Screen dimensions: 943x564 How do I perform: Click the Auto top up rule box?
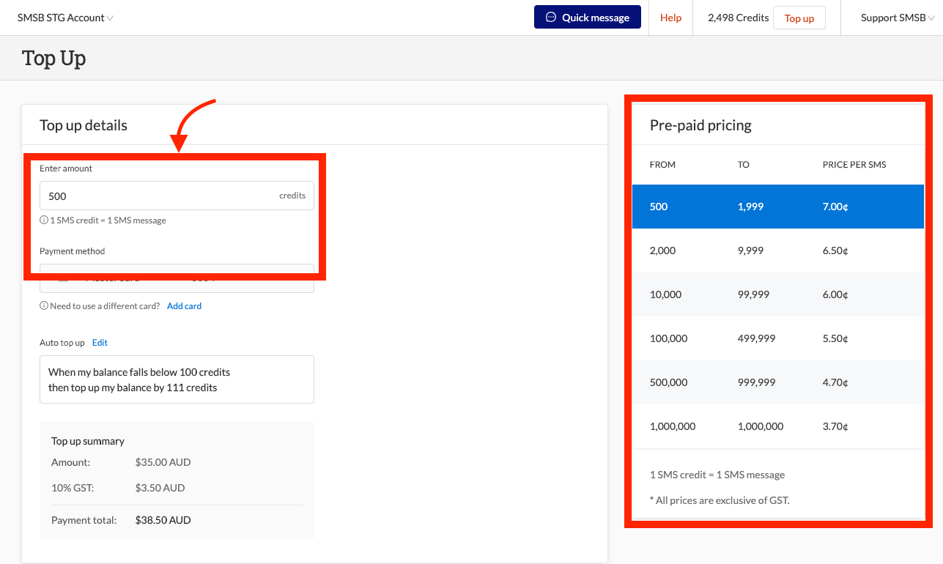point(176,379)
